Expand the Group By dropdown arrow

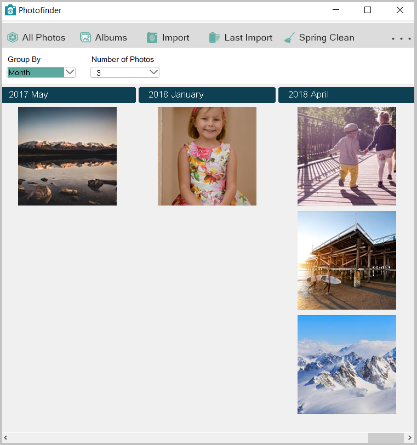point(70,72)
